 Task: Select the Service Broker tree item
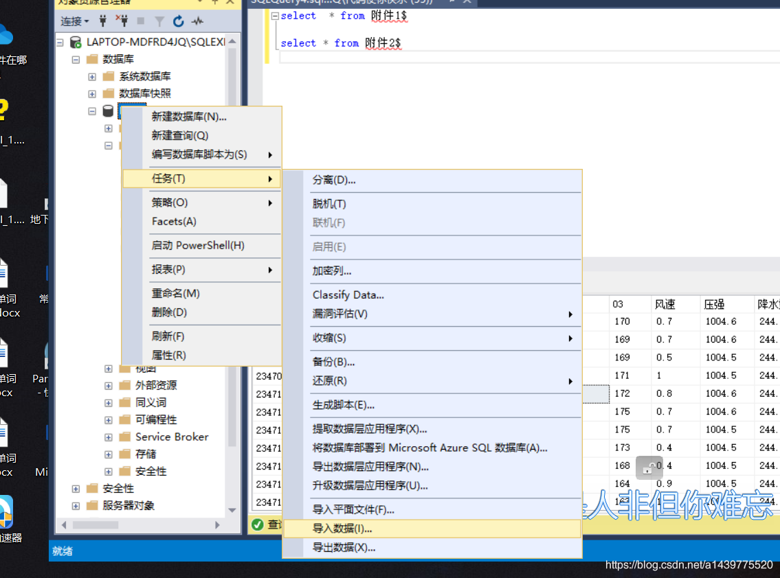pyautogui.click(x=172, y=437)
